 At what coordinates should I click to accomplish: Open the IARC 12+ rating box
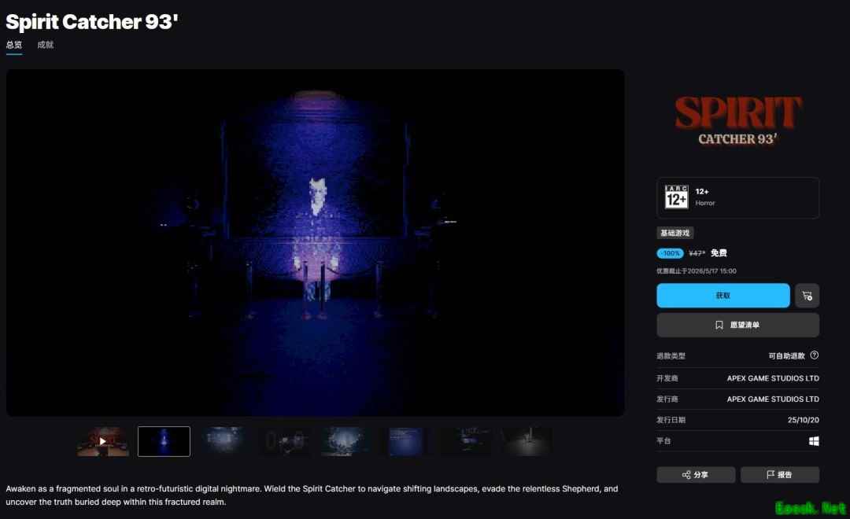(737, 197)
